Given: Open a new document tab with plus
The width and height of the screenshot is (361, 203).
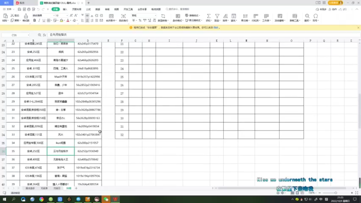Looking at the screenshot, I should point(88,3).
